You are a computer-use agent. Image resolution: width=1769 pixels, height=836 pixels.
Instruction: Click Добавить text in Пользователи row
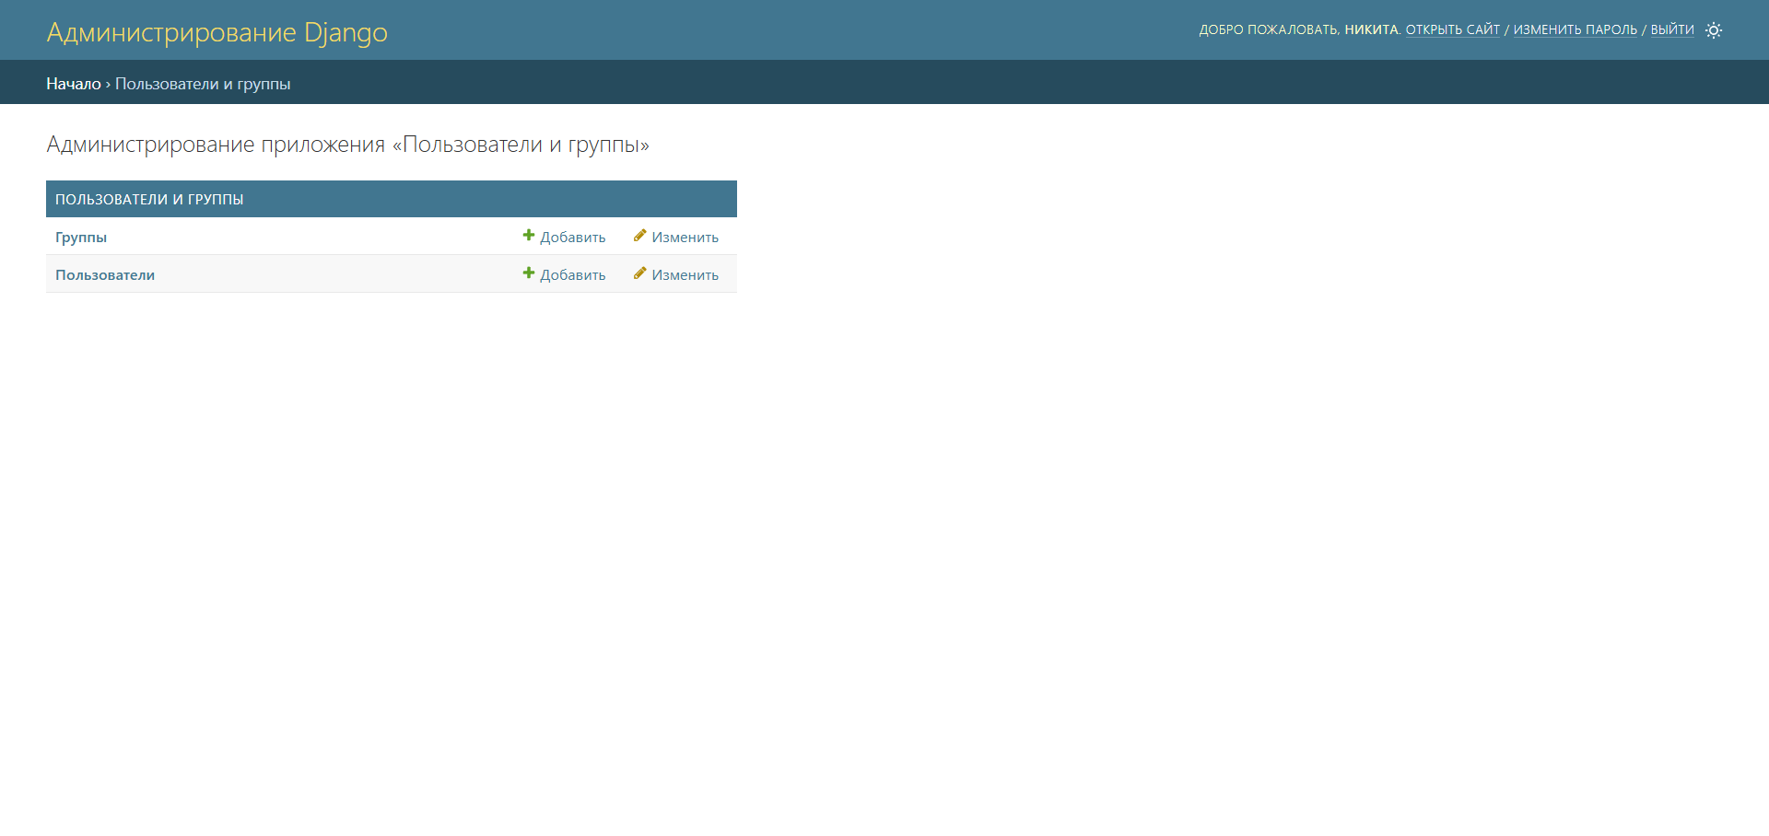[573, 275]
